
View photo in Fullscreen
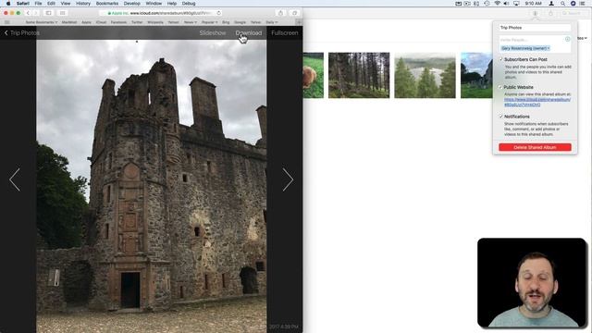click(284, 33)
